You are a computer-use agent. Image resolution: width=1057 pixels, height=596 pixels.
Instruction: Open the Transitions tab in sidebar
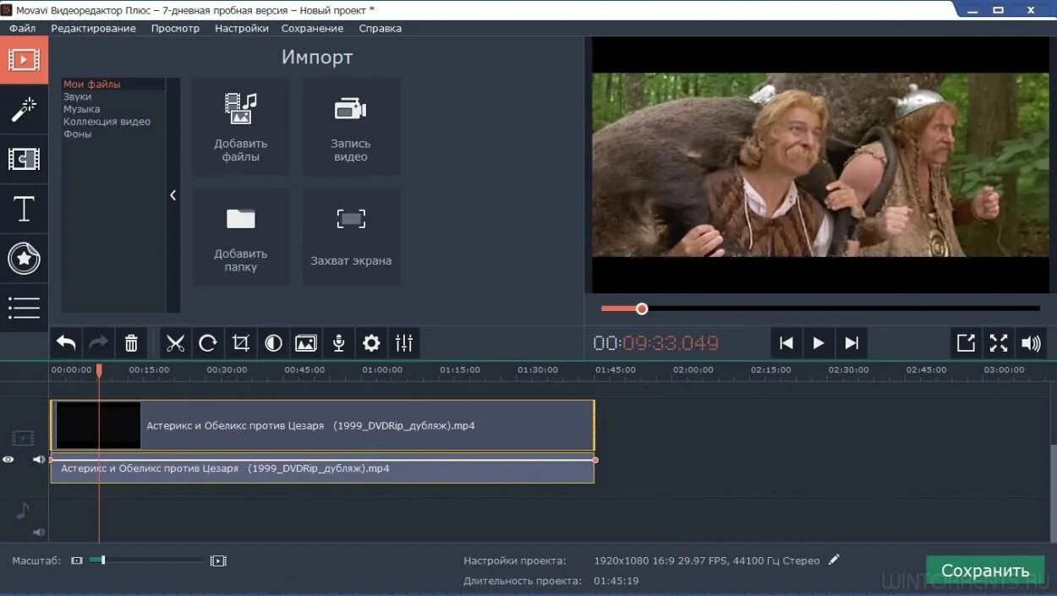(24, 159)
